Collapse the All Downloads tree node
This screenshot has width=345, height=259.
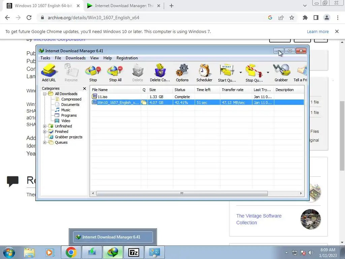pos(45,94)
